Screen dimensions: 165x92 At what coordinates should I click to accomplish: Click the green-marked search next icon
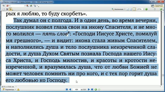coord(31,6)
